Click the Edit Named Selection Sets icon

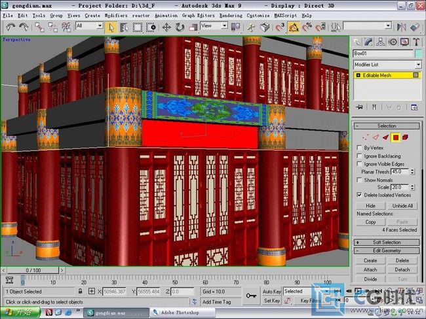336,27
